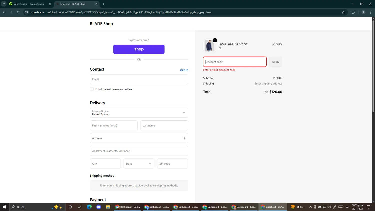Check Email me with news and offers
This screenshot has height=211, width=375.
pyautogui.click(x=92, y=89)
